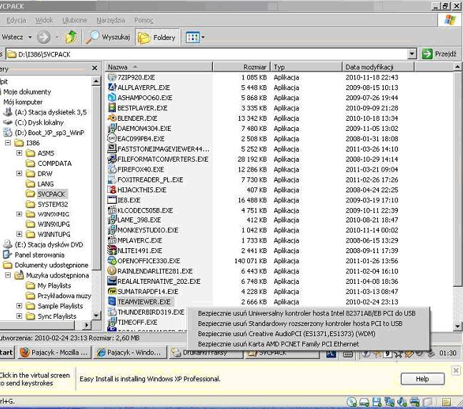Select the RAINLENDARLITE281.EXE icon

112,271
